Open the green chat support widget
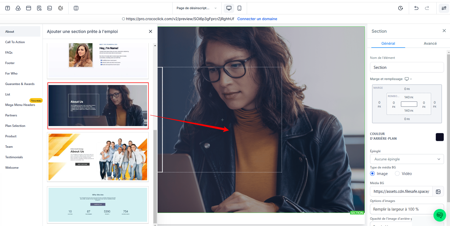 pos(440,215)
